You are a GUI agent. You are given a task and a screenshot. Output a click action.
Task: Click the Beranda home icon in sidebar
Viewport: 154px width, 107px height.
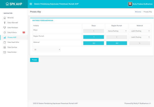(x=5, y=18)
